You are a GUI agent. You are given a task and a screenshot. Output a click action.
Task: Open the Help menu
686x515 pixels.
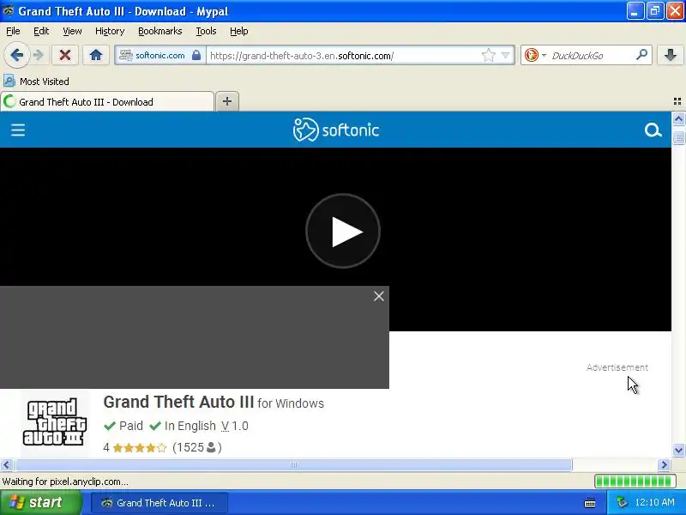click(x=239, y=31)
